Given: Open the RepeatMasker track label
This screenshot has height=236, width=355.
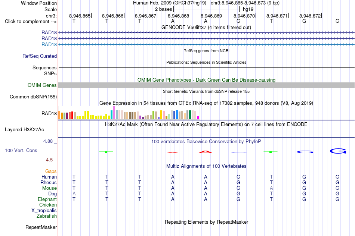Looking at the screenshot, I should pyautogui.click(x=41, y=227).
